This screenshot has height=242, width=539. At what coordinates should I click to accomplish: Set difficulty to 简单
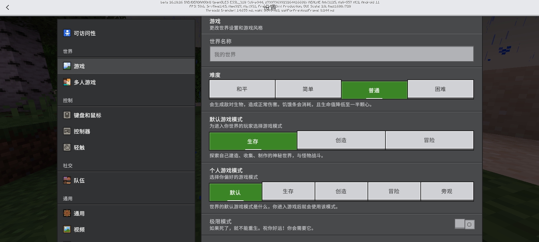tap(308, 89)
